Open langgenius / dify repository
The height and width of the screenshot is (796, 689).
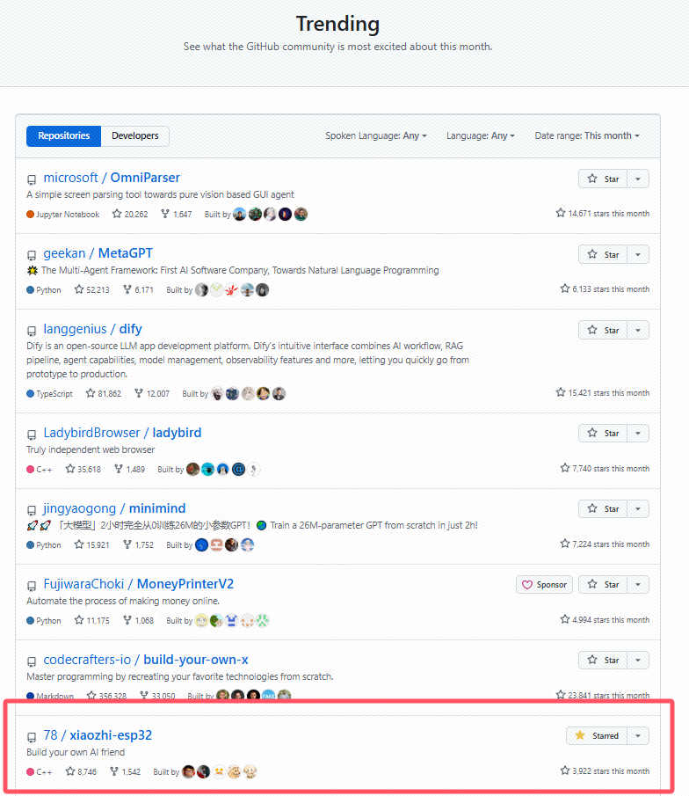(x=92, y=329)
